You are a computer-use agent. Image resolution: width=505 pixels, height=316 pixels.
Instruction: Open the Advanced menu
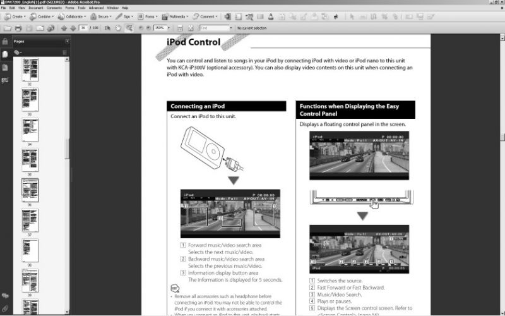[x=96, y=8]
